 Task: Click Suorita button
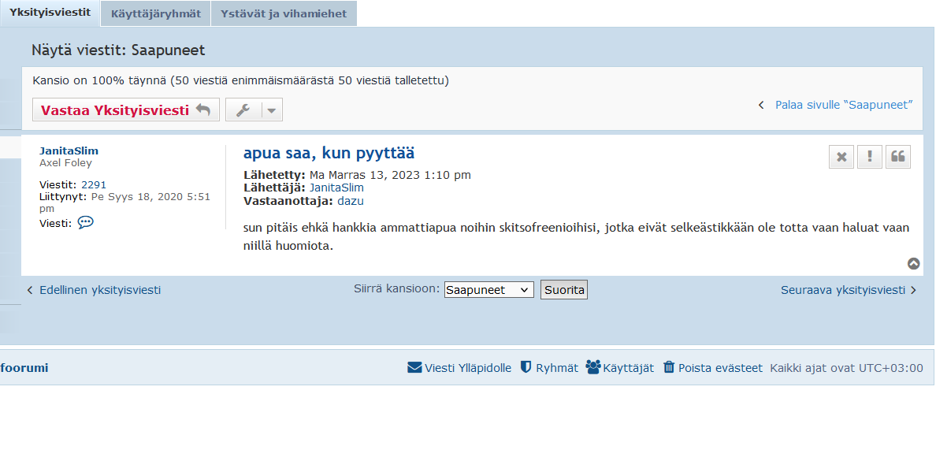pos(564,289)
